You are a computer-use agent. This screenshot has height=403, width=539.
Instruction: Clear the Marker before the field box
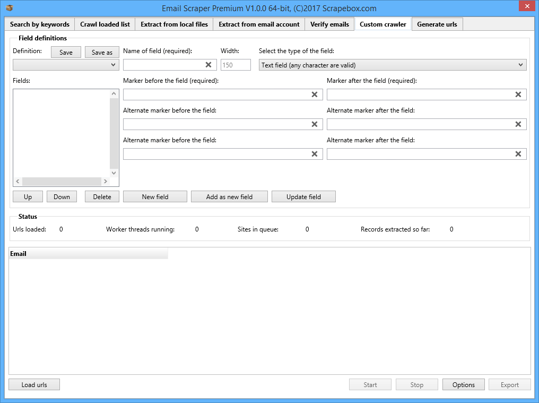click(315, 95)
